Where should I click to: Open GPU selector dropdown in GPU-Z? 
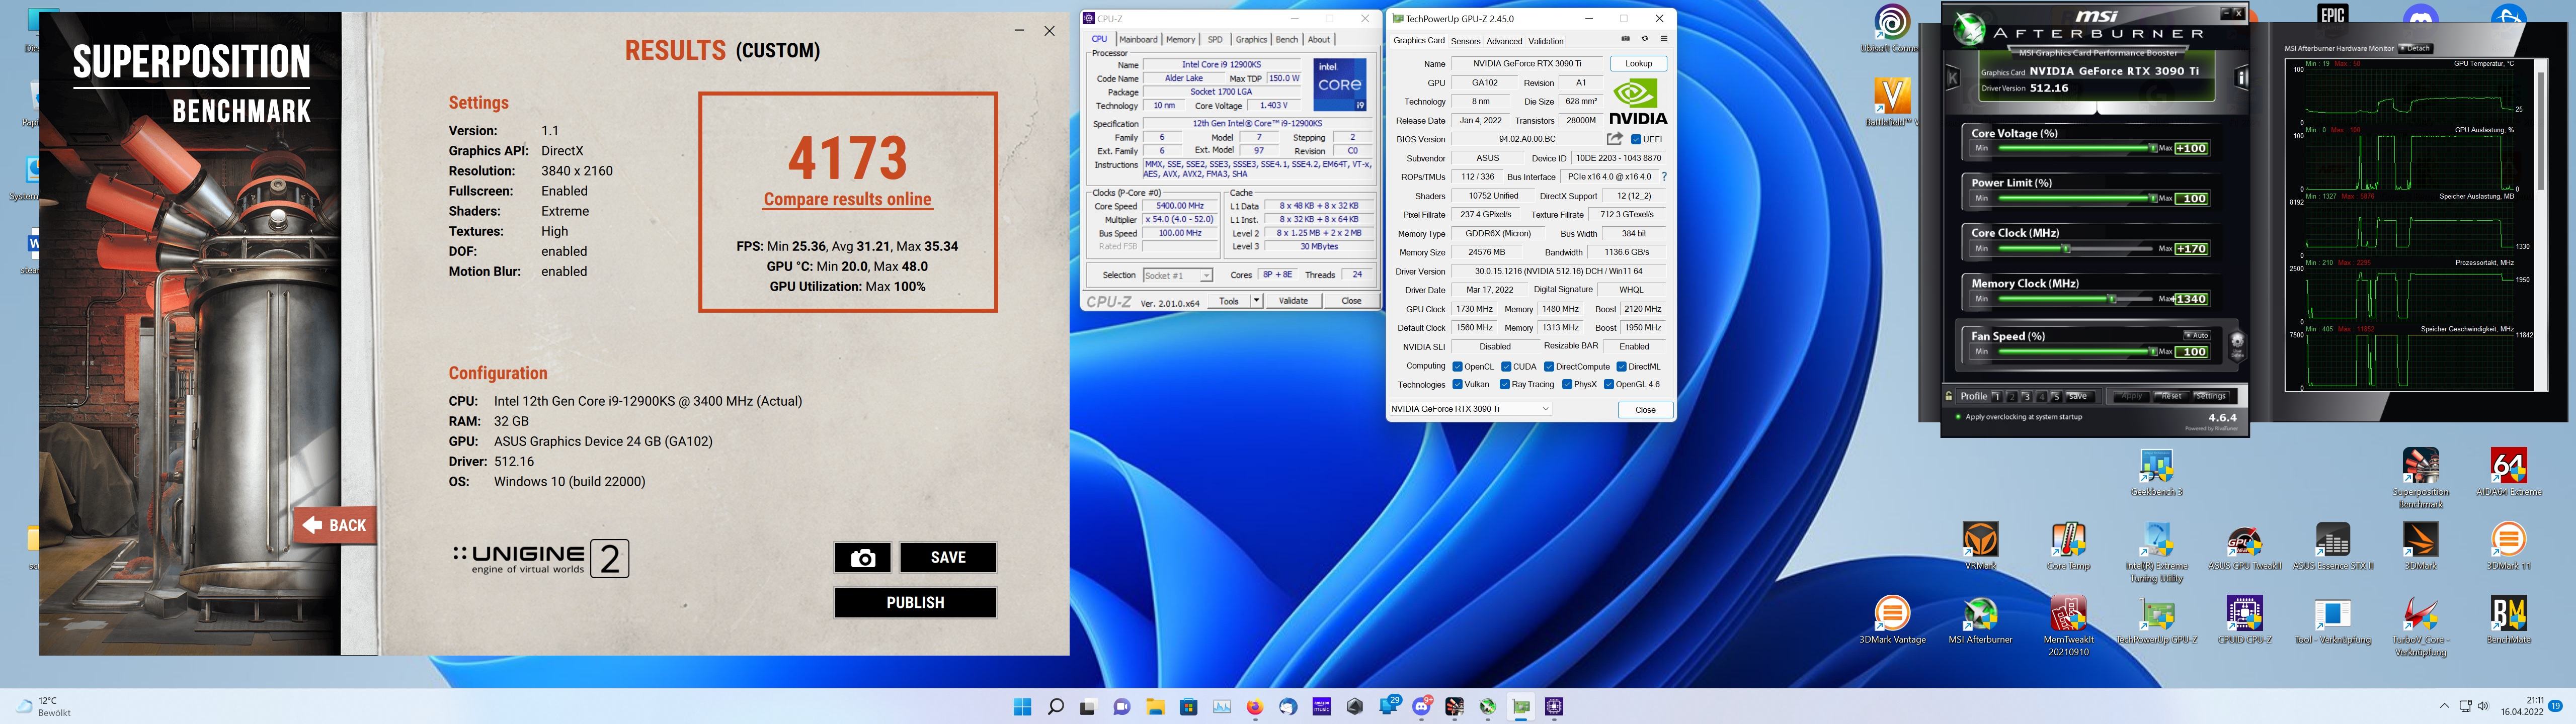pyautogui.click(x=1470, y=409)
